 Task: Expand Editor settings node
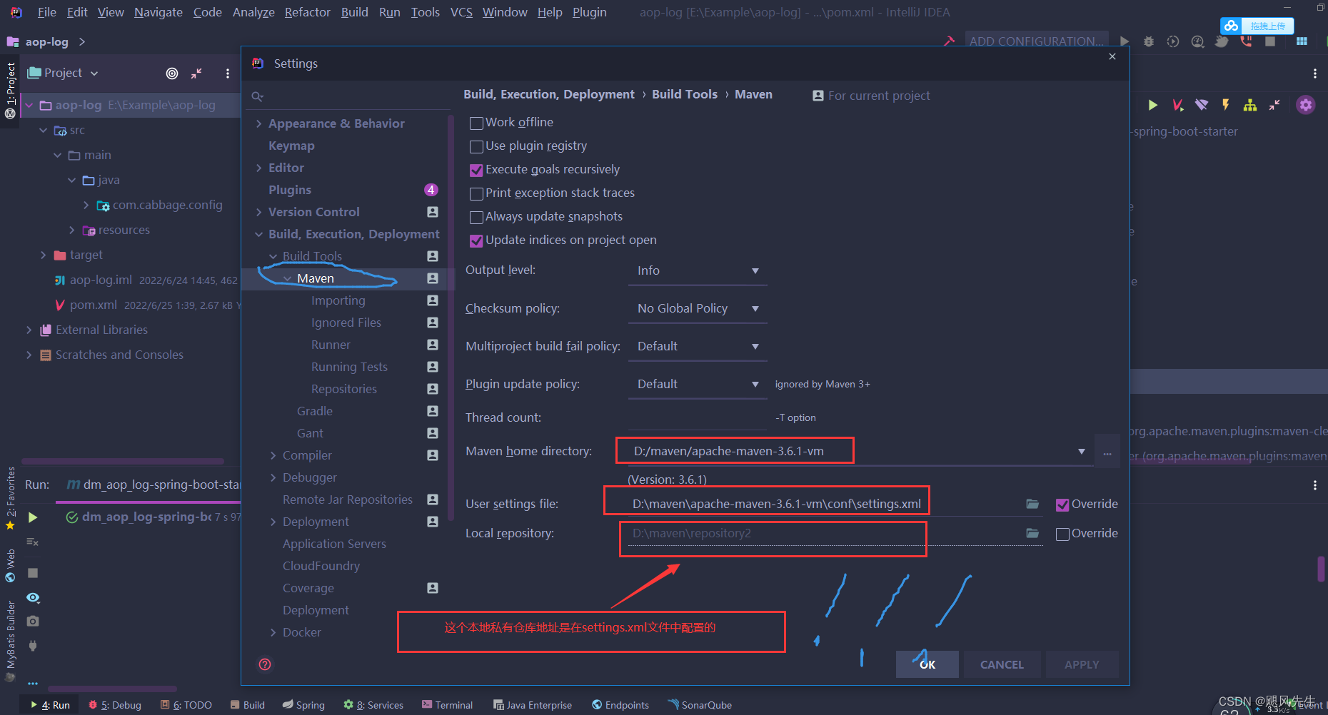coord(258,168)
